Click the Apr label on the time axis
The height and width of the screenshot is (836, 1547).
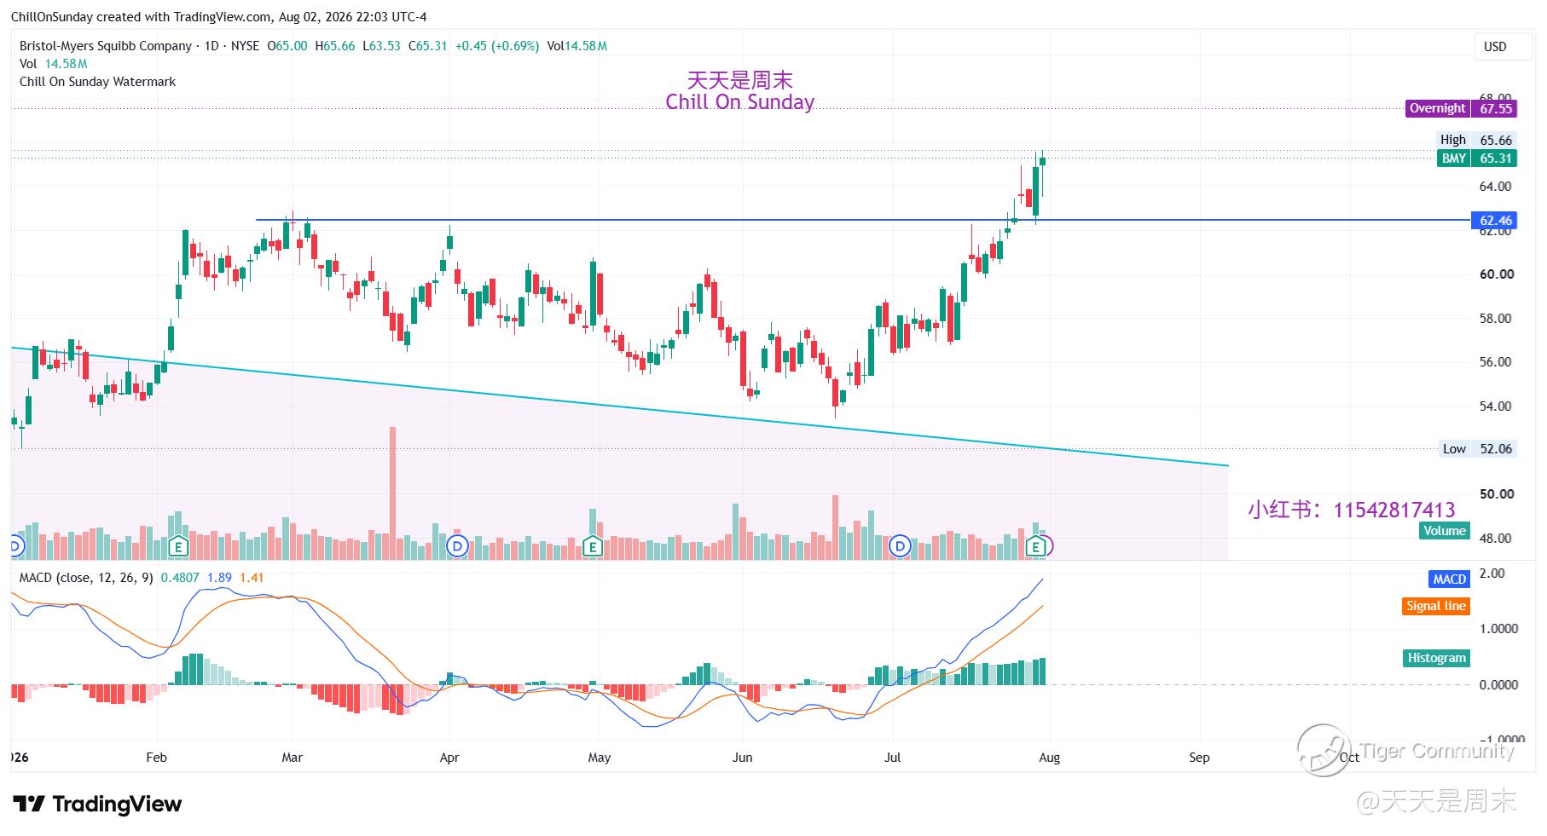(x=449, y=758)
